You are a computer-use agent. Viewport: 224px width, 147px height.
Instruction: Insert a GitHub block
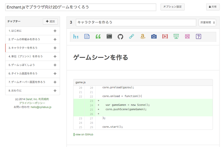click(x=120, y=37)
